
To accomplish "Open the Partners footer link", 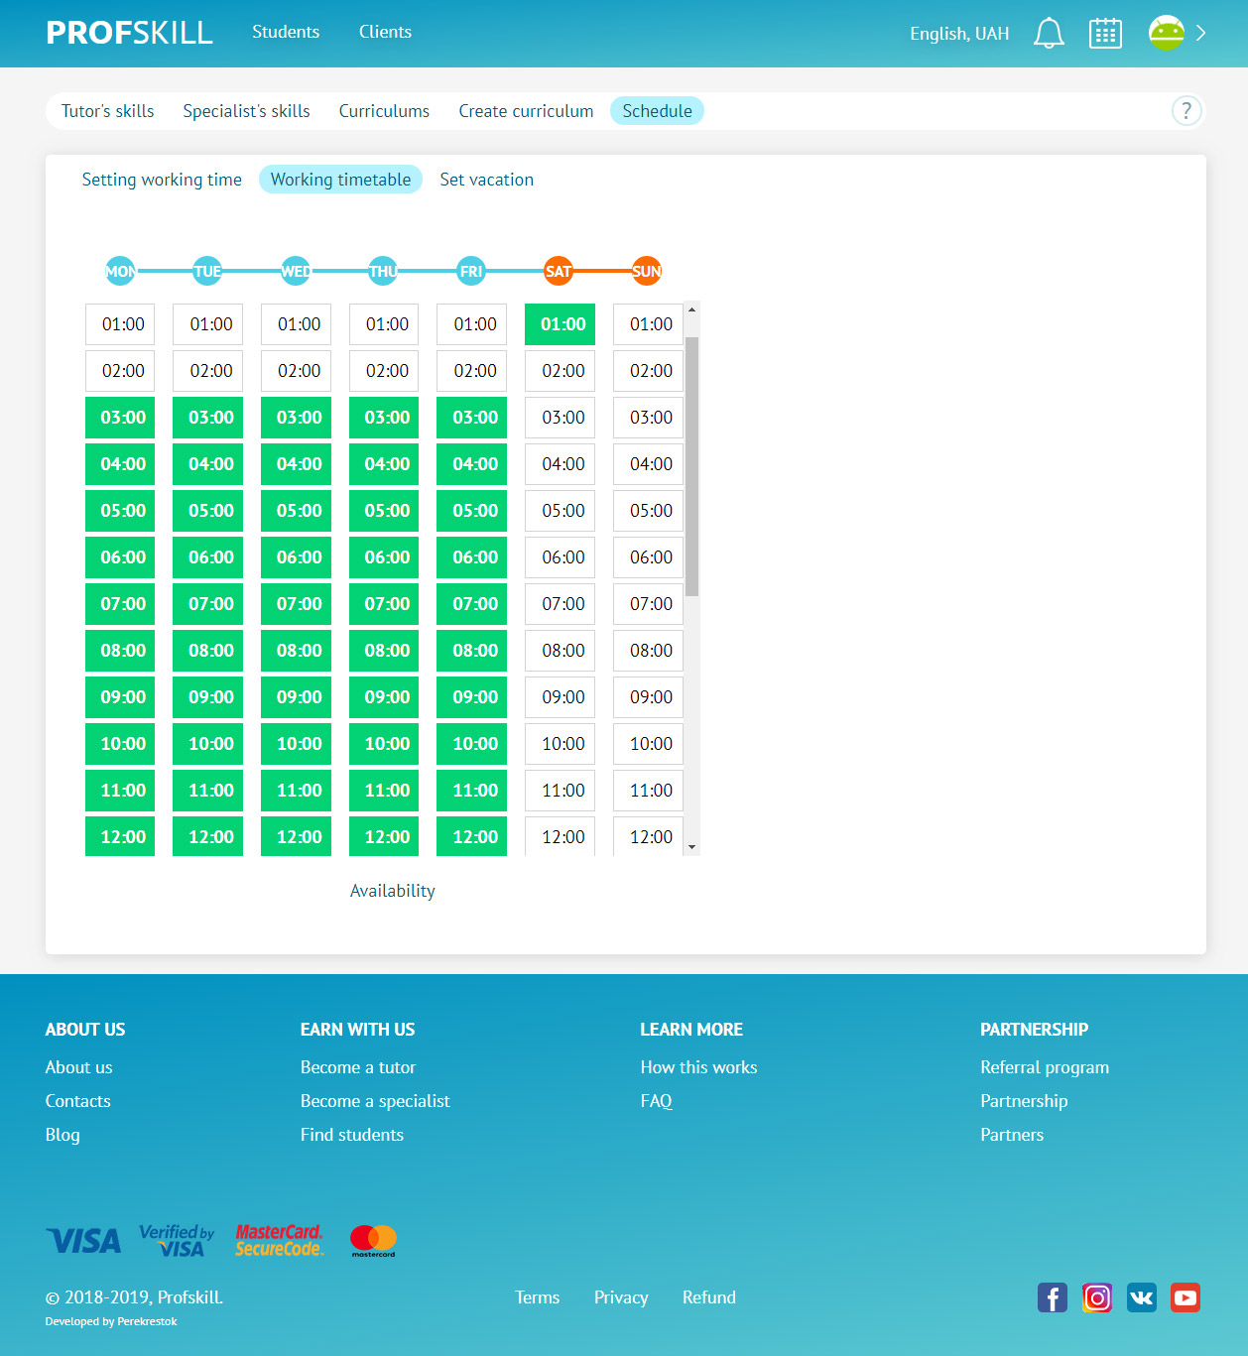I will point(1012,1135).
